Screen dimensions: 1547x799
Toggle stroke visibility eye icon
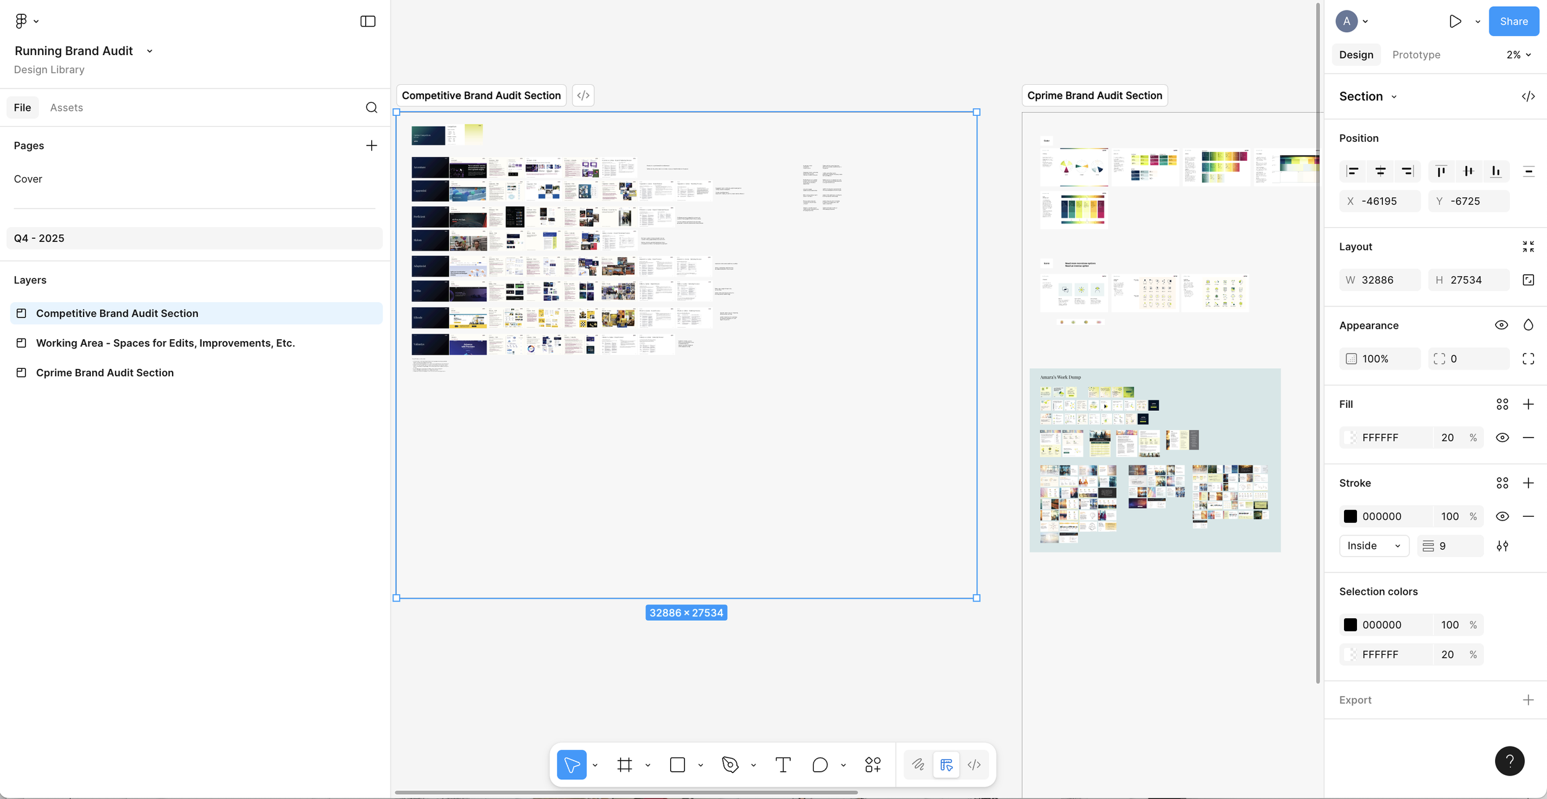click(x=1502, y=516)
